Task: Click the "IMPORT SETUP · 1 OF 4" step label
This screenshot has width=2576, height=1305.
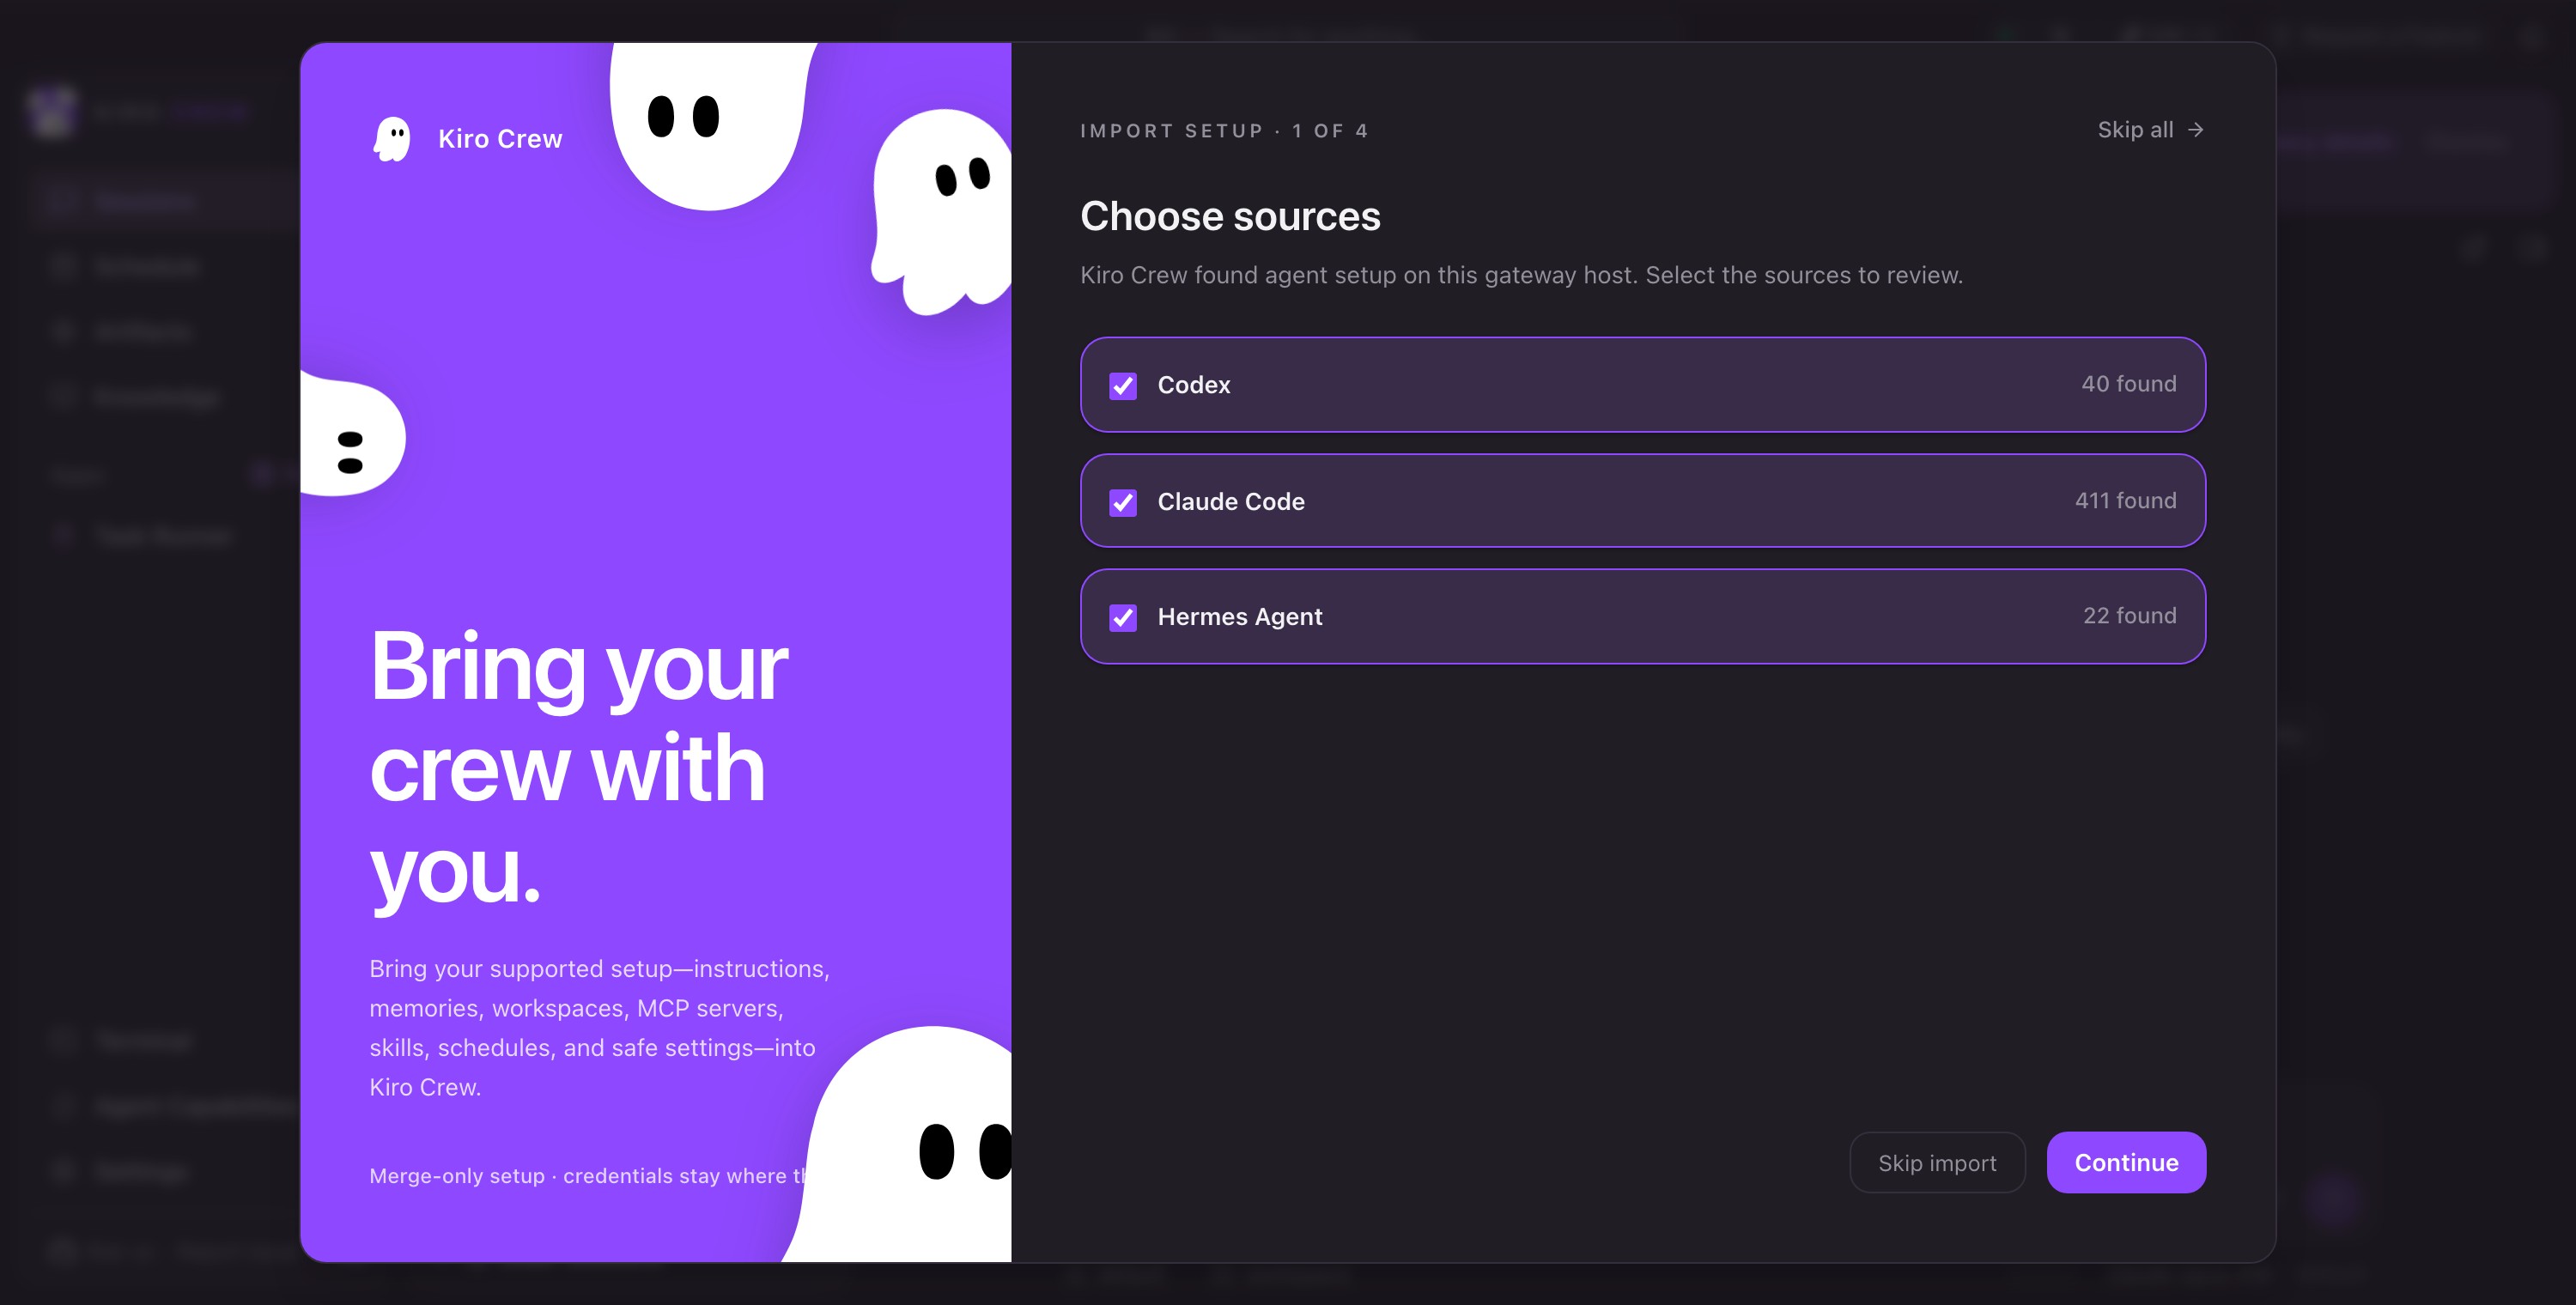Action: coord(1224,131)
